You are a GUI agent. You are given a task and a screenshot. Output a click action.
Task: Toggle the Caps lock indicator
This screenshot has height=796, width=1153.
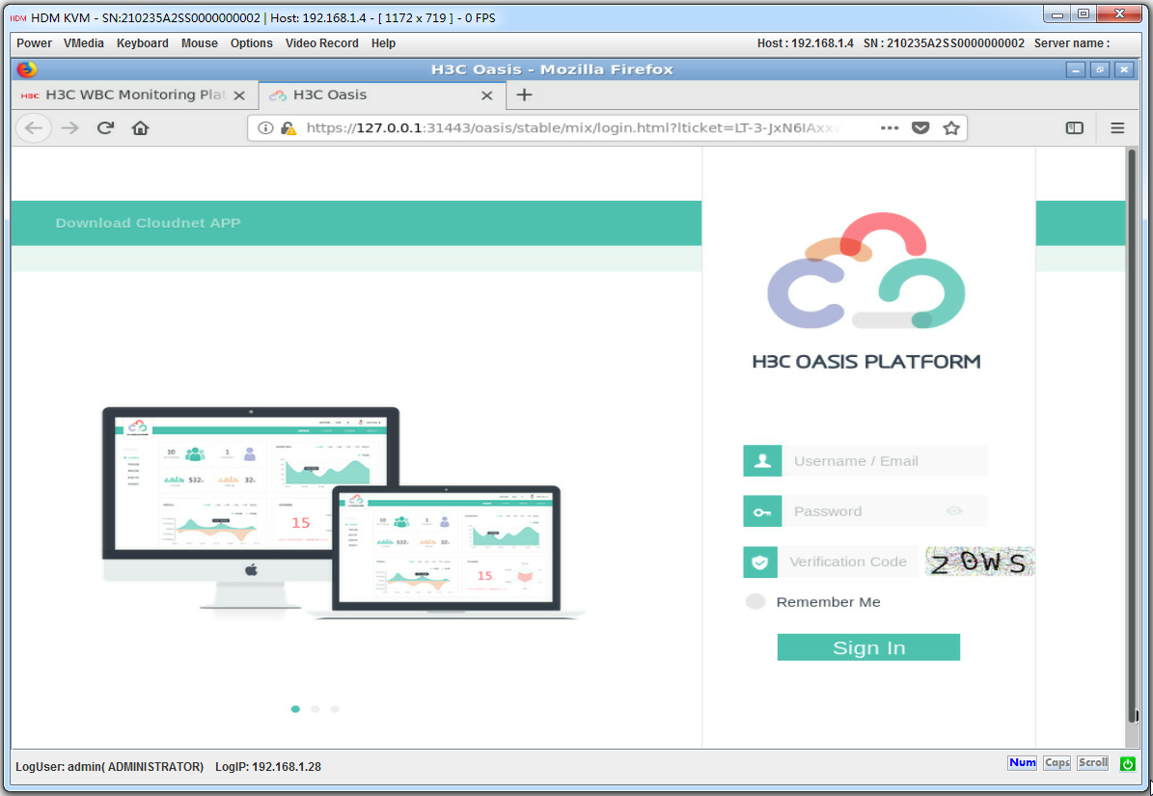pos(1057,763)
